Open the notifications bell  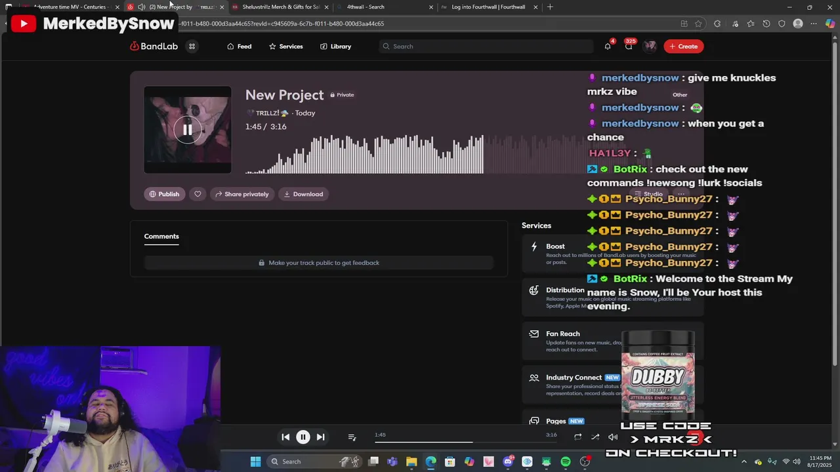[608, 47]
